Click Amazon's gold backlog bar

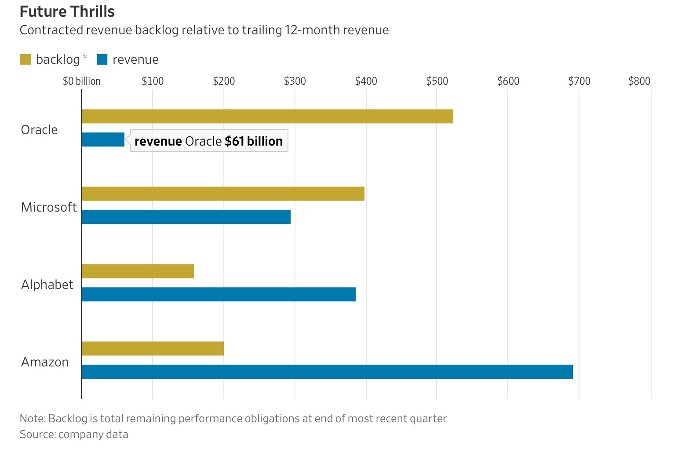[x=152, y=348]
